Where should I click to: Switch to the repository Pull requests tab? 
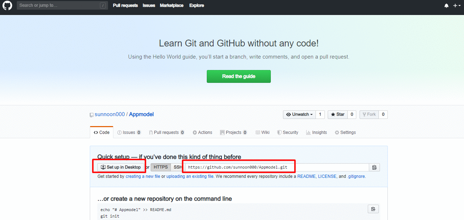click(167, 132)
